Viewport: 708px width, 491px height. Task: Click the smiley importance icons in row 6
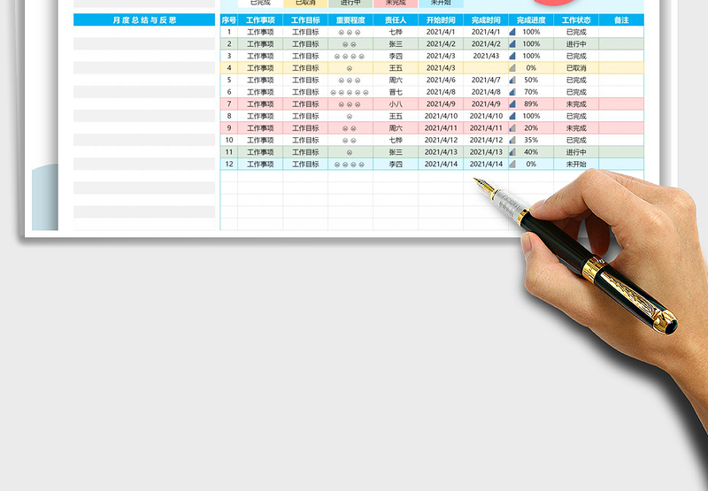click(x=350, y=92)
